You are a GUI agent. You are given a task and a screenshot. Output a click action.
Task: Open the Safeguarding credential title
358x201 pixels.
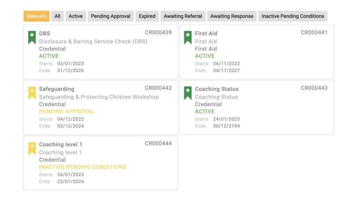57,89
